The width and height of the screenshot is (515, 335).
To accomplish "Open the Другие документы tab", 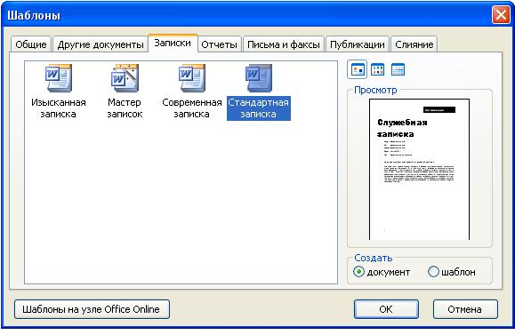I will pos(101,44).
